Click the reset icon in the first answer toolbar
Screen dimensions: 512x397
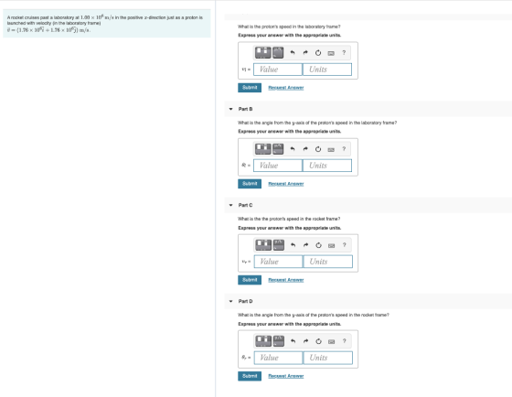(318, 53)
